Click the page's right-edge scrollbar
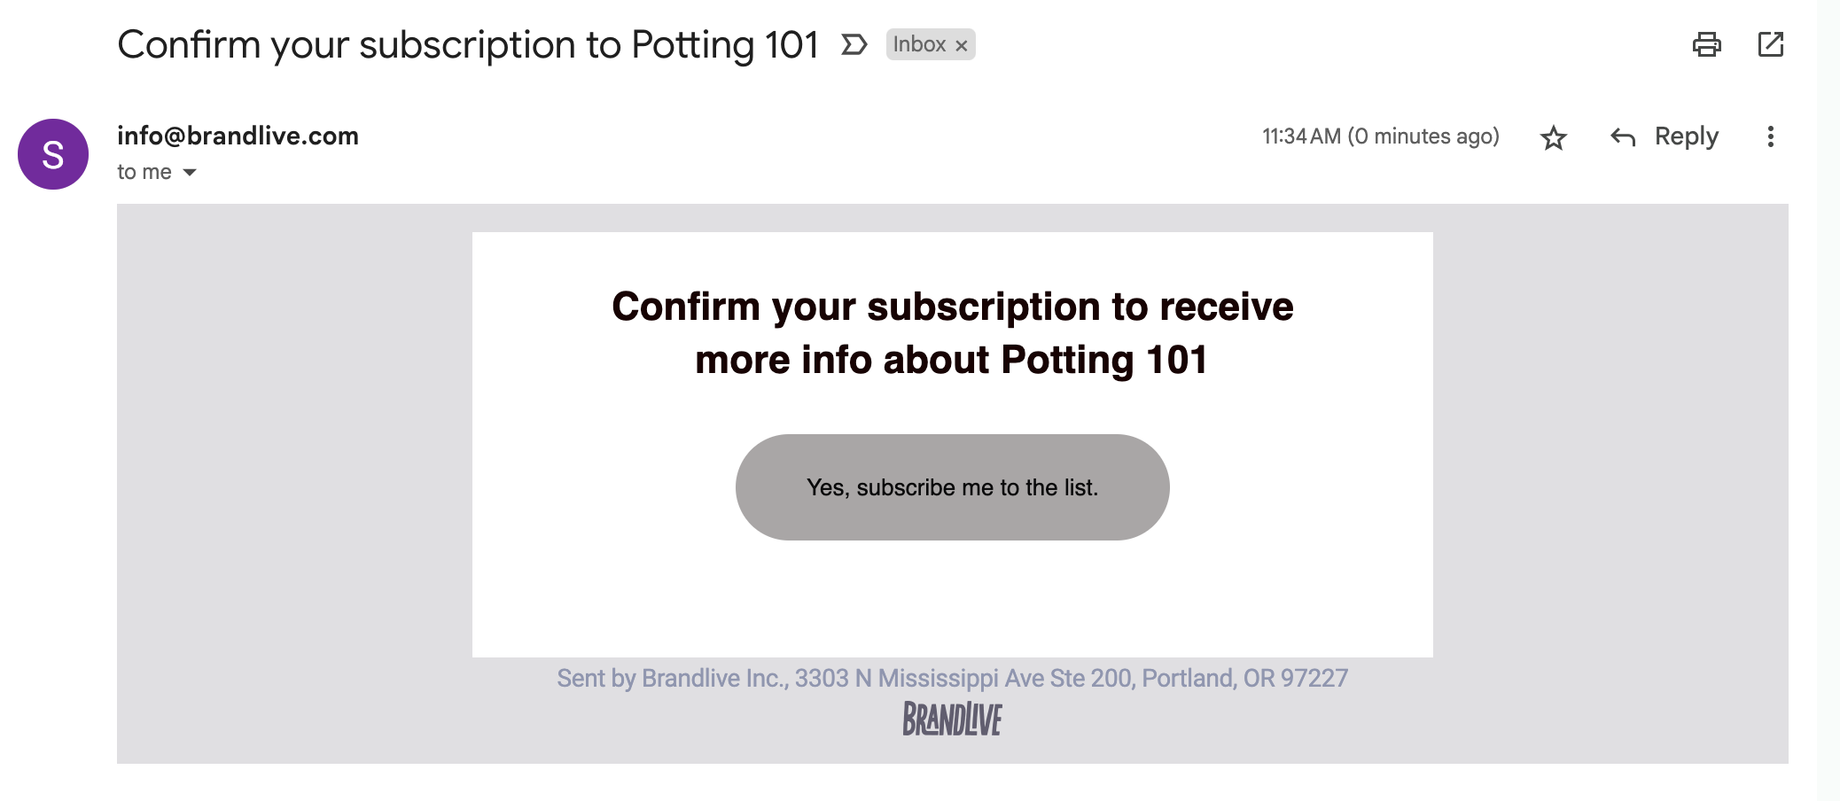This screenshot has height=801, width=1840. [x=1828, y=400]
